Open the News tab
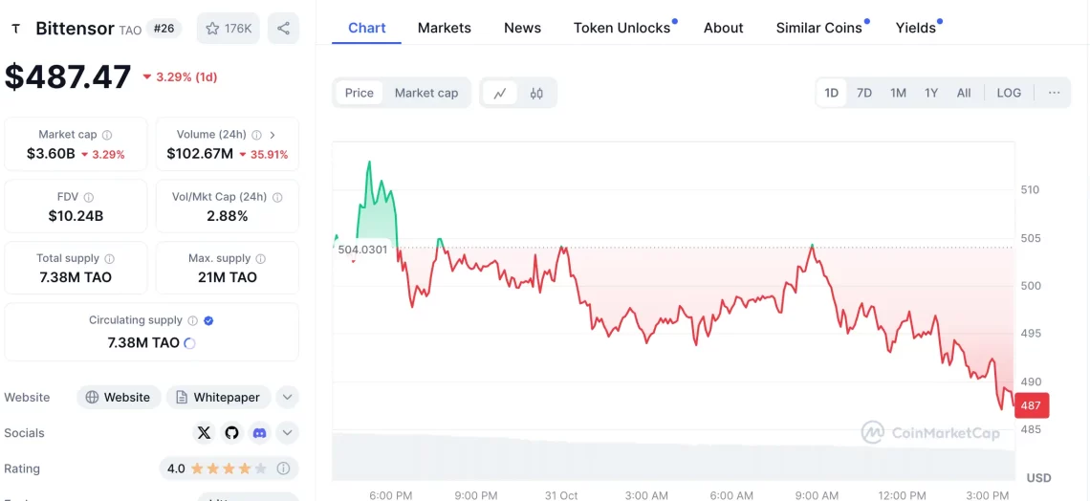 click(523, 28)
